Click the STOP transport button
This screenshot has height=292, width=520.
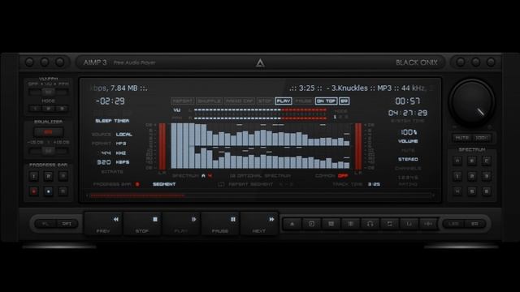pos(142,224)
